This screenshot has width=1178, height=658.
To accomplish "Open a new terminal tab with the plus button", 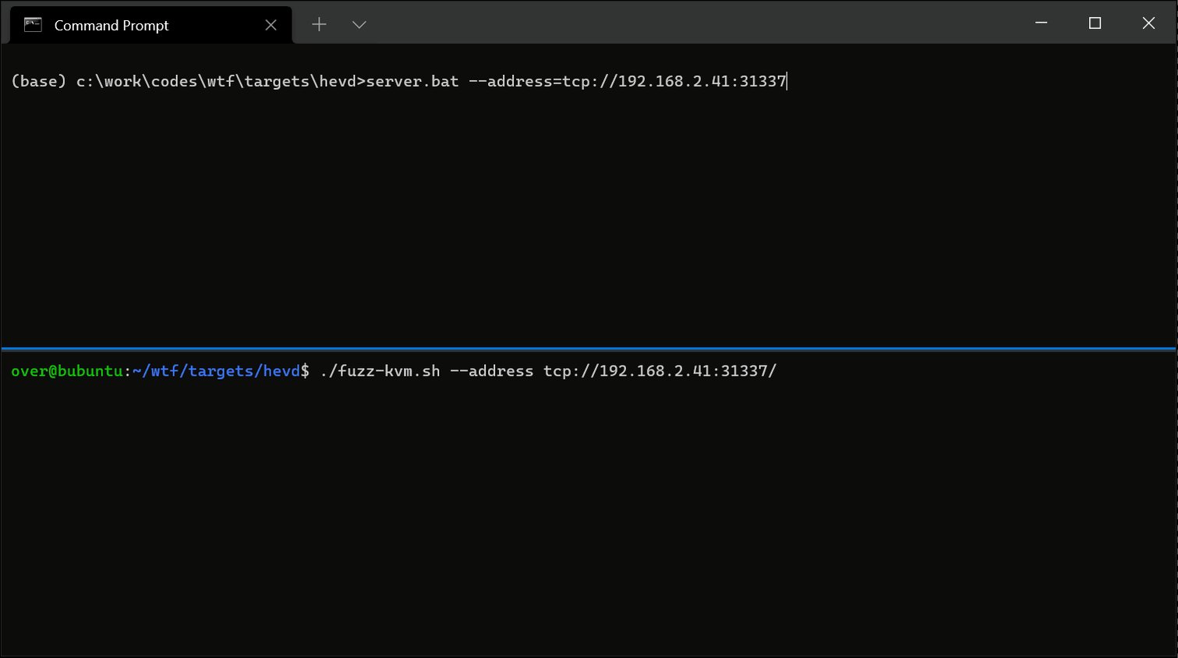I will [319, 24].
